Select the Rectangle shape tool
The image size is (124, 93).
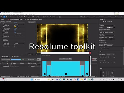tap(22, 17)
